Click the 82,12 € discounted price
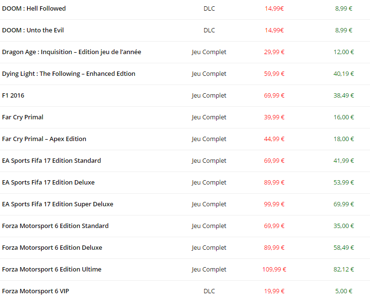 [x=343, y=270]
